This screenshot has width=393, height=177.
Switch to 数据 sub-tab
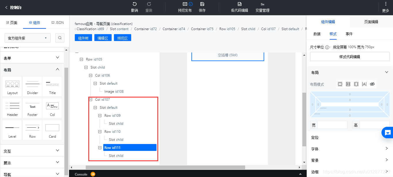[x=317, y=34]
